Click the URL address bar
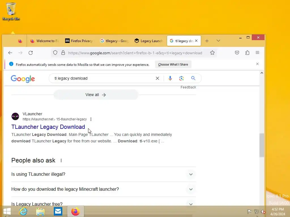The image size is (290, 217). coord(135,53)
